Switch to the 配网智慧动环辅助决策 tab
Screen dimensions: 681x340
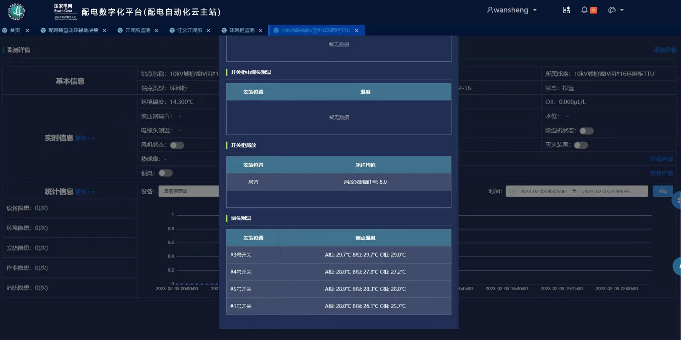click(x=73, y=31)
